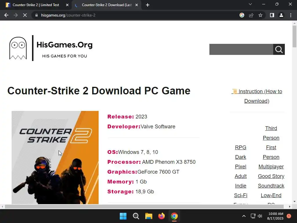The height and width of the screenshot is (223, 297).
Task: Open Instruction (How to Download) link
Action: pos(257,96)
